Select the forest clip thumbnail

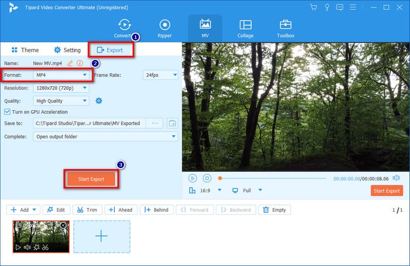click(41, 237)
